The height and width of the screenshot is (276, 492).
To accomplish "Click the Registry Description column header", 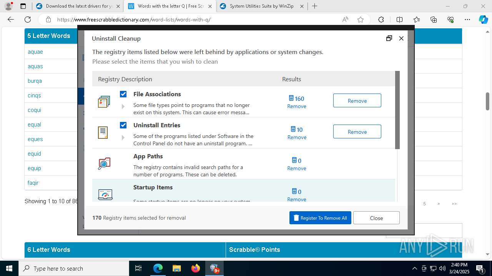I will pyautogui.click(x=125, y=79).
